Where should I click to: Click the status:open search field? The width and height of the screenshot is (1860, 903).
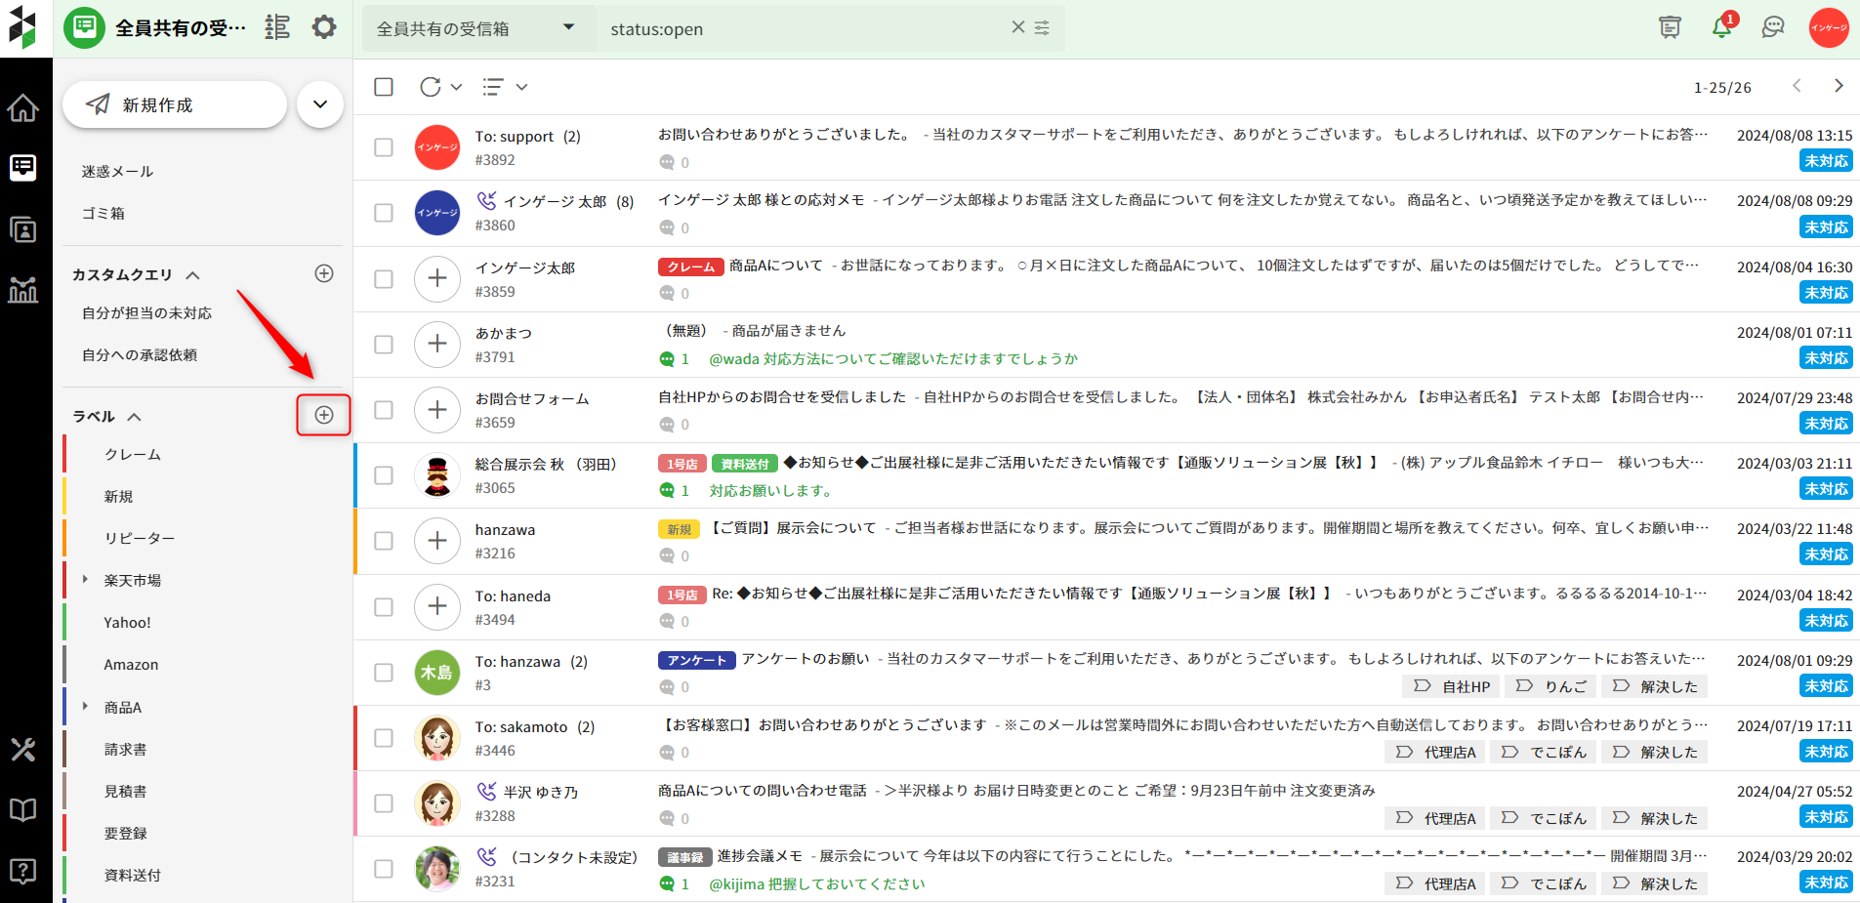(801, 29)
